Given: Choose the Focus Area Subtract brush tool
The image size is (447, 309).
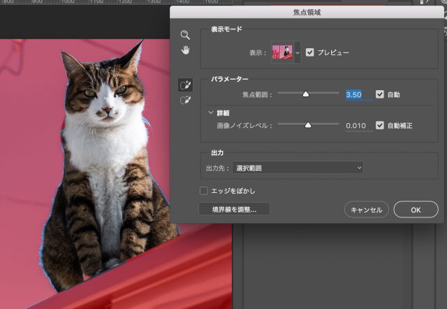Looking at the screenshot, I should (x=185, y=101).
